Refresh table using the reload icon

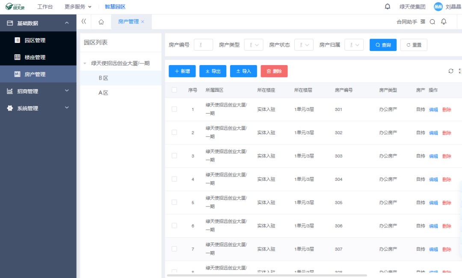[451, 71]
